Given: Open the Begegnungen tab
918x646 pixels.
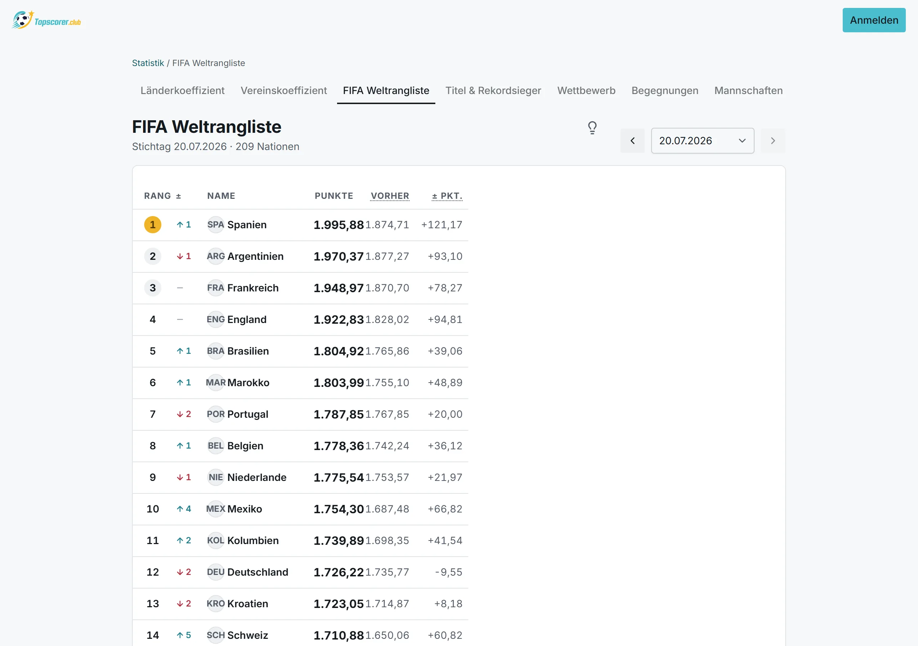Looking at the screenshot, I should (x=664, y=91).
